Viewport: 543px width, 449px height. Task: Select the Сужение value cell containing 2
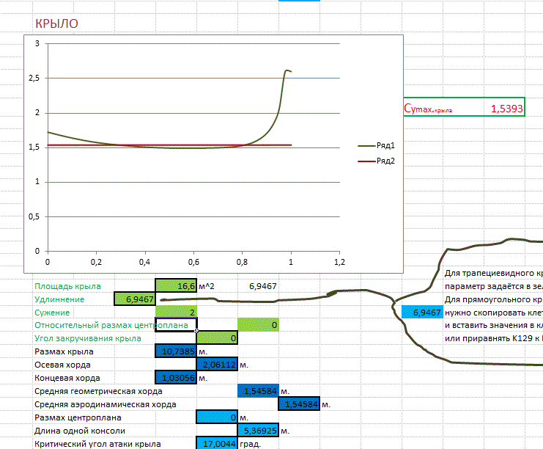tap(176, 312)
